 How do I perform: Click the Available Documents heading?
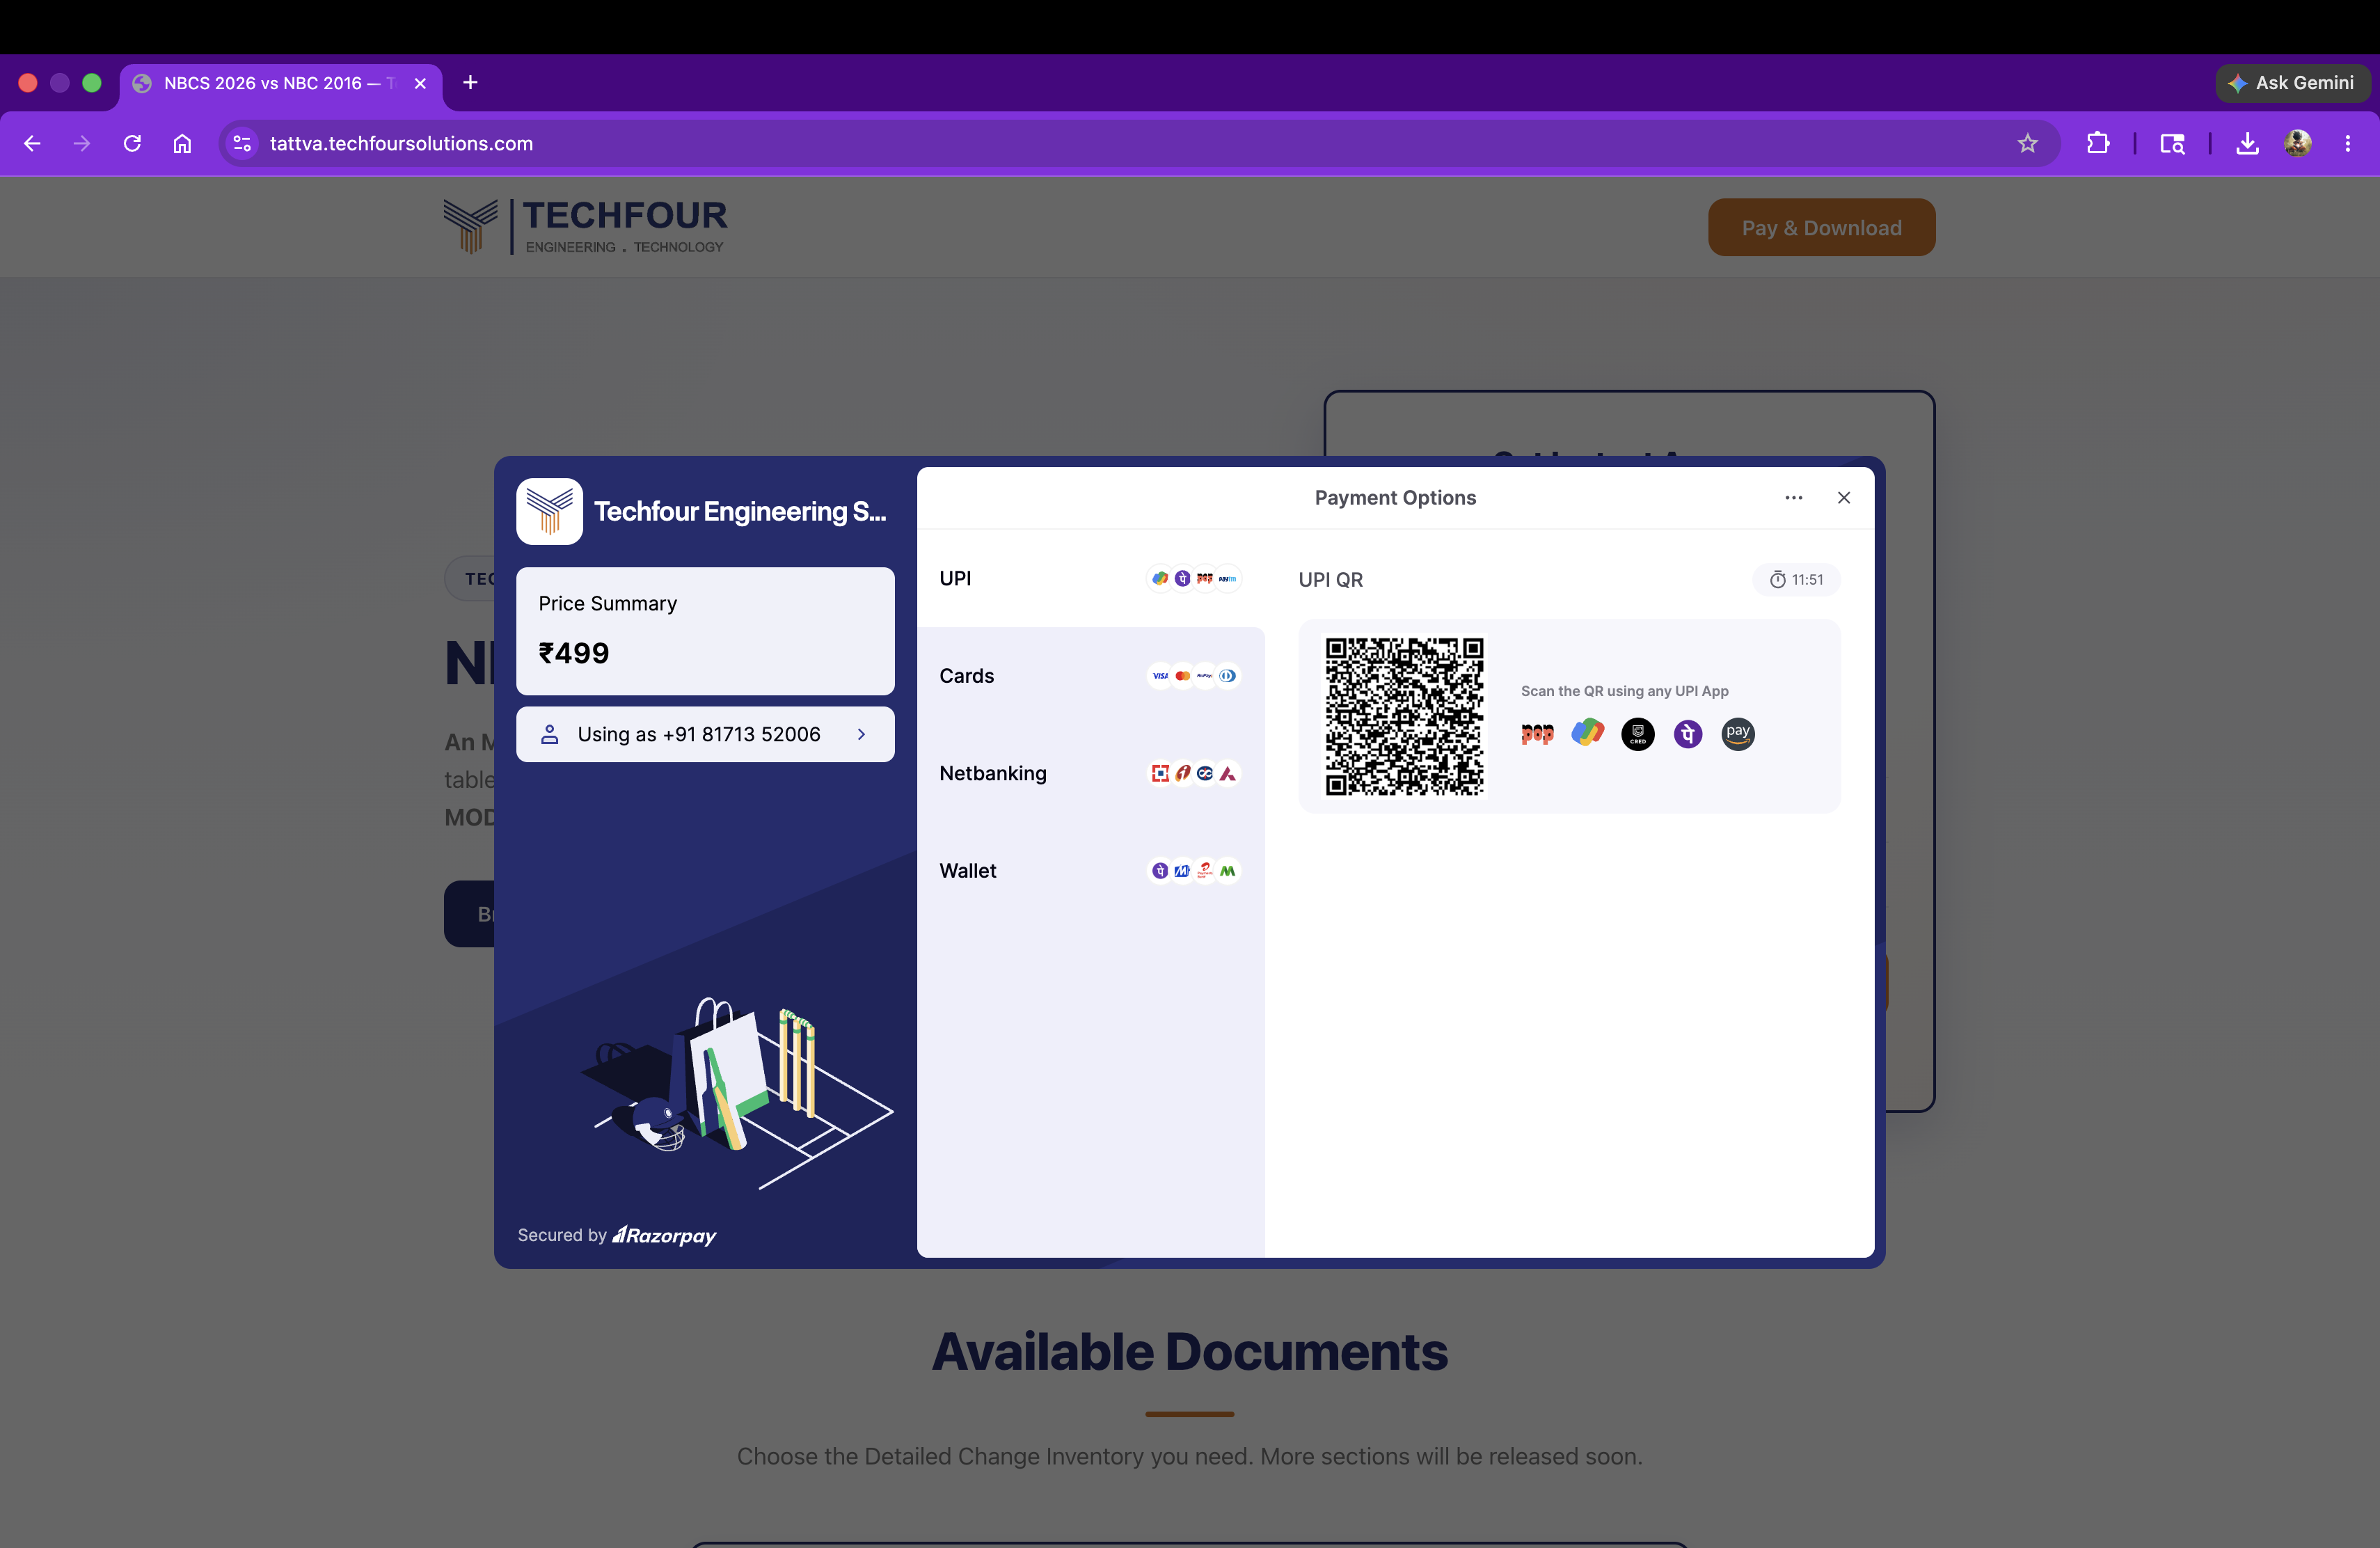pos(1190,1351)
